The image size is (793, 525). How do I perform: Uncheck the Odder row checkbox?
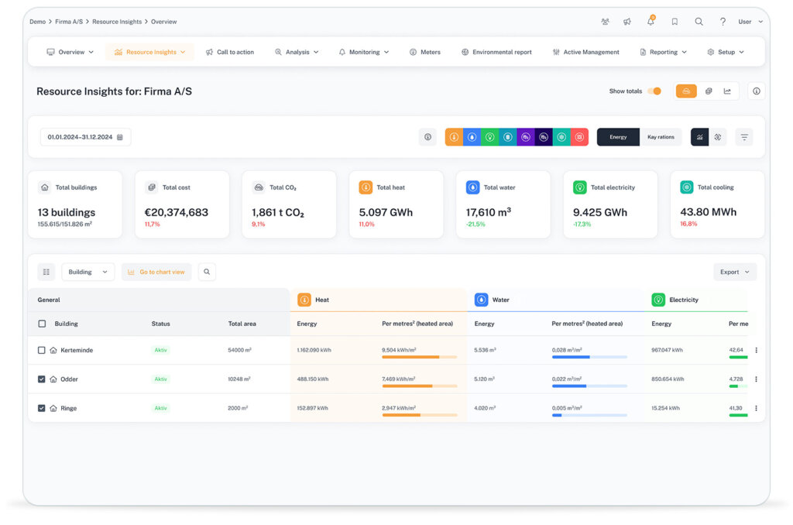(x=42, y=379)
